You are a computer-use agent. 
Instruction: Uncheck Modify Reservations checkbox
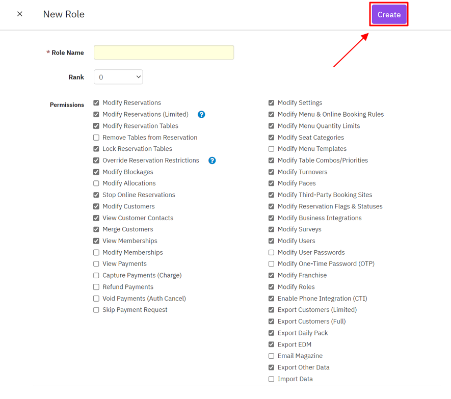tap(96, 103)
